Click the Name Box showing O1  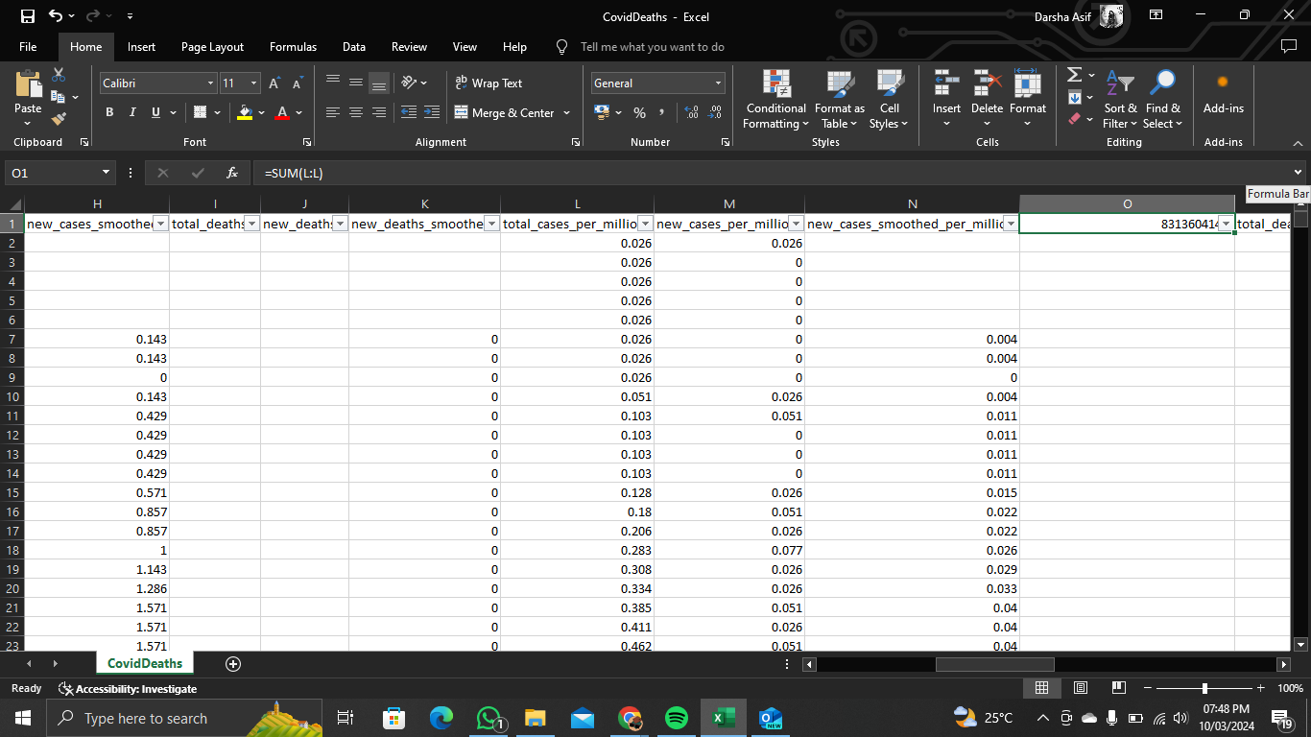(53, 173)
